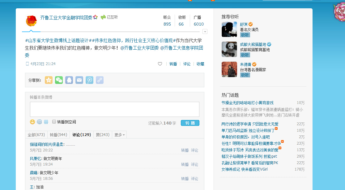
Task: Click 收藏 link under the post
Action: (200, 64)
